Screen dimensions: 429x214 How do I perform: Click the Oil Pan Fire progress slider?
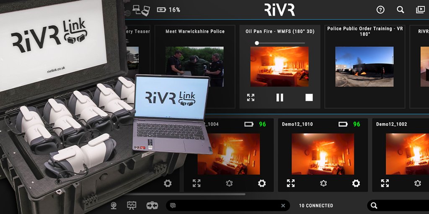(x=280, y=43)
